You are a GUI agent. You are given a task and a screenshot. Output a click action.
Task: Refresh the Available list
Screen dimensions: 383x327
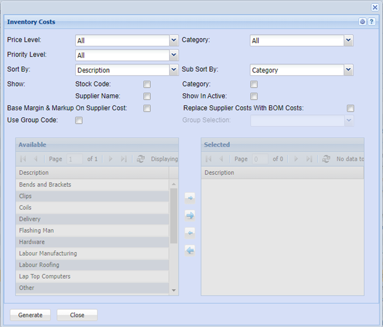coord(140,159)
